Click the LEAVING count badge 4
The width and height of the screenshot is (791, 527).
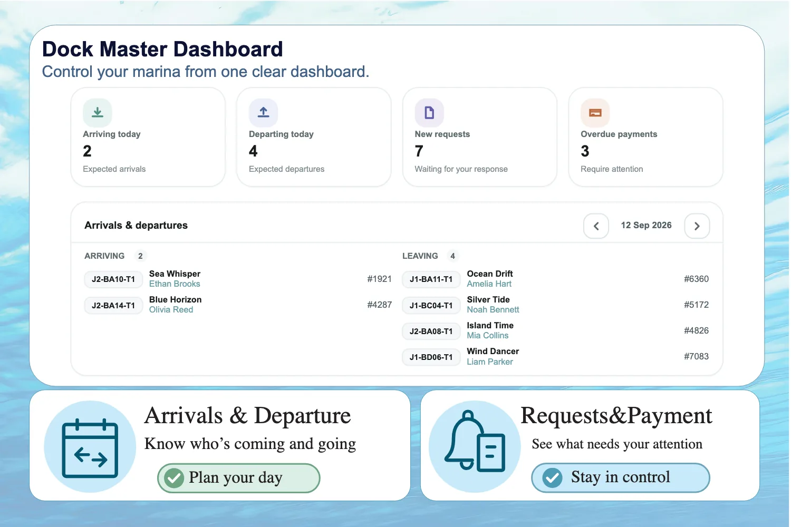pyautogui.click(x=452, y=256)
